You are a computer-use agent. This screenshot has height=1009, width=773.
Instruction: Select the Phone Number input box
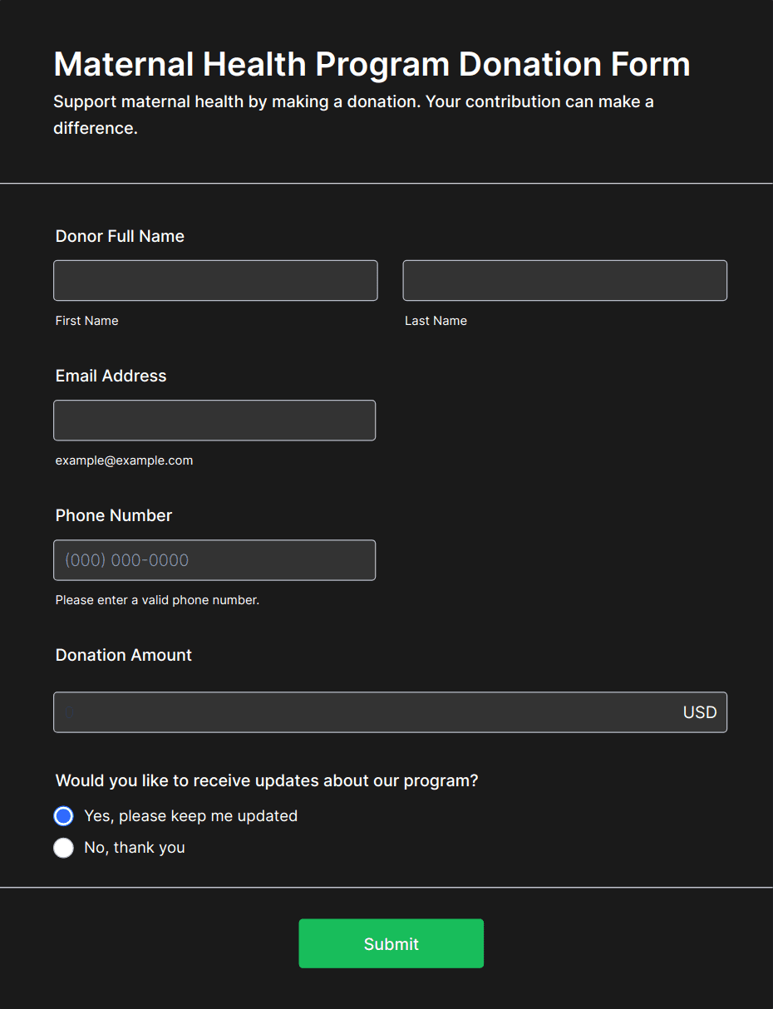[214, 560]
